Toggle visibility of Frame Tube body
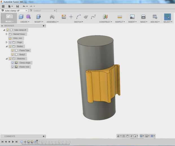 [x=12, y=50]
